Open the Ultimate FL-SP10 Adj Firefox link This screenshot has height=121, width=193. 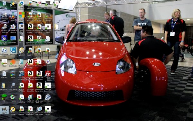coord(31,52)
